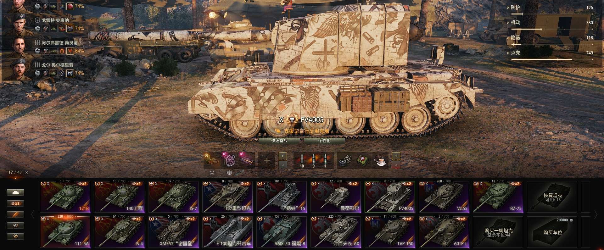This screenshot has height=250, width=604.
Task: Toggle the tank type carousel filter
Action: pos(15,192)
